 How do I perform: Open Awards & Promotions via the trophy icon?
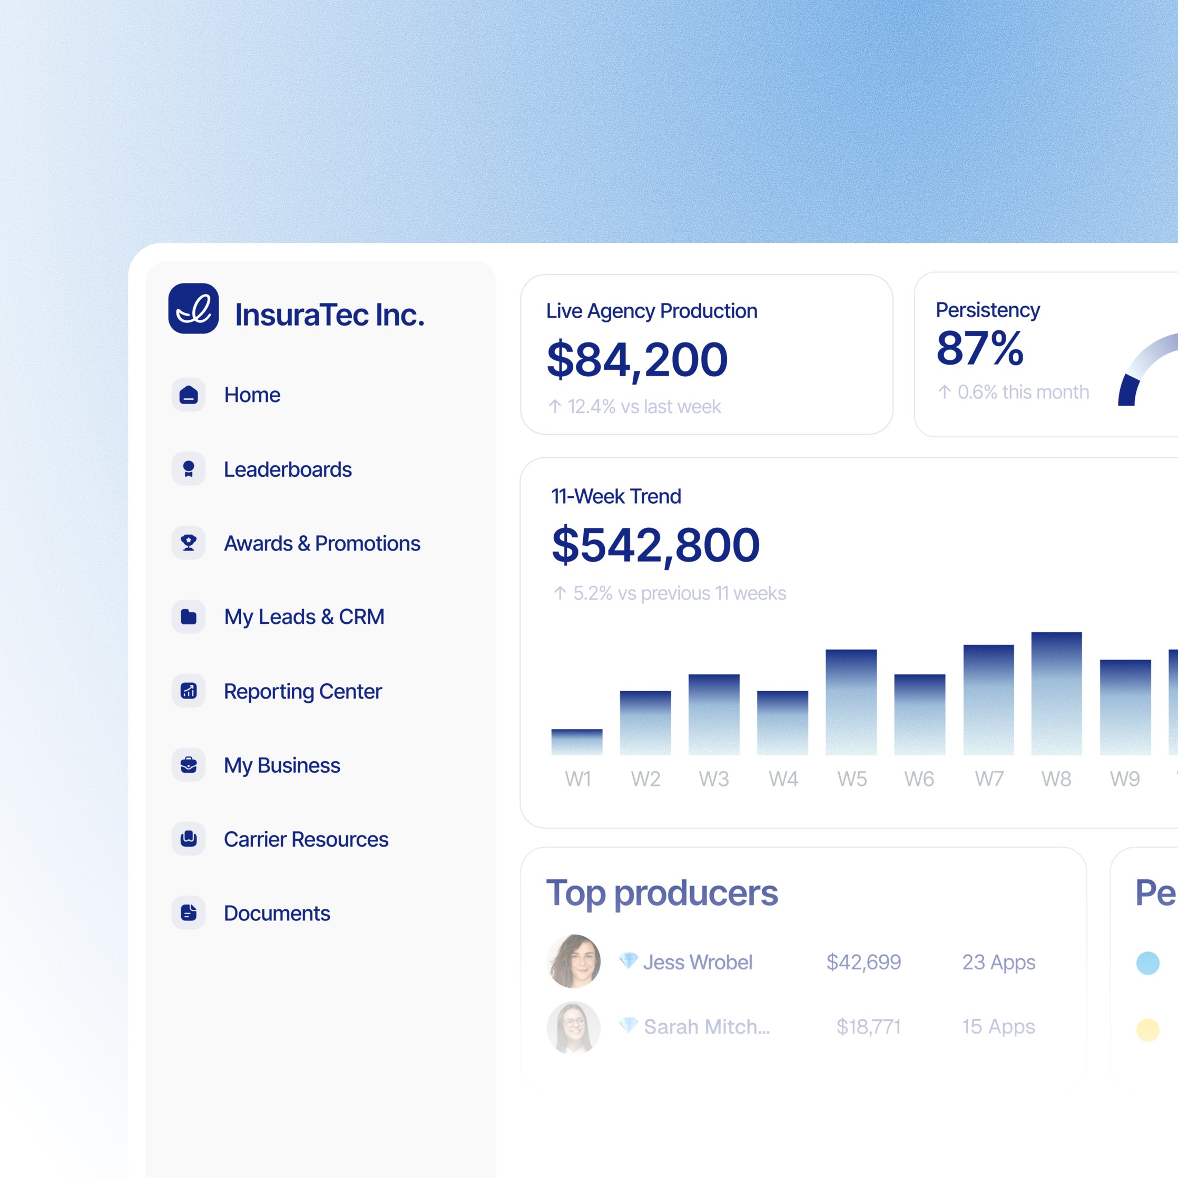click(189, 543)
